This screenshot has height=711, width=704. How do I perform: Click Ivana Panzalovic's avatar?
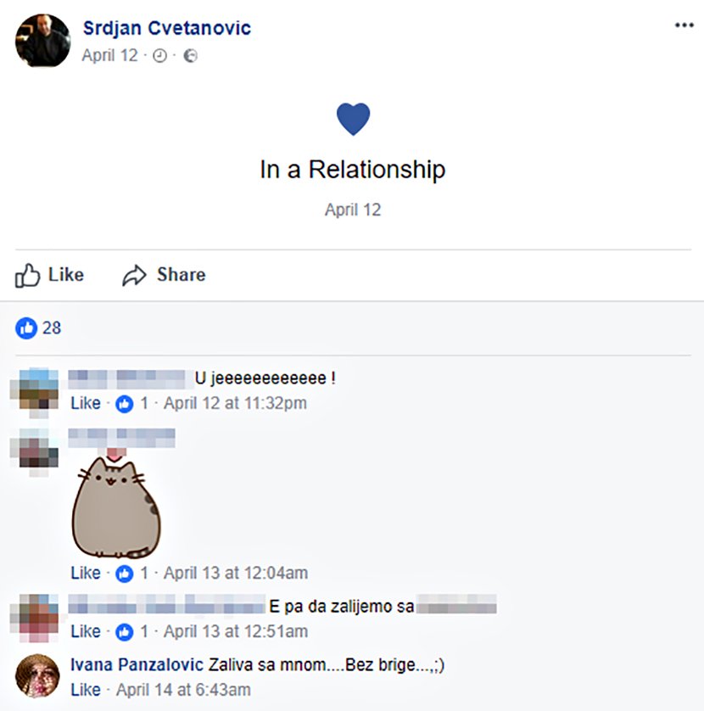37,676
